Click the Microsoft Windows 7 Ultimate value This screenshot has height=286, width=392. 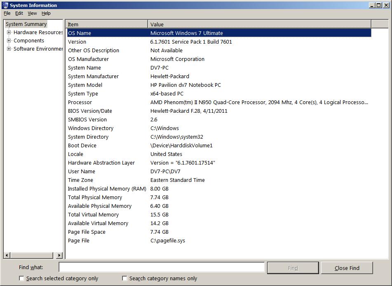[186, 33]
